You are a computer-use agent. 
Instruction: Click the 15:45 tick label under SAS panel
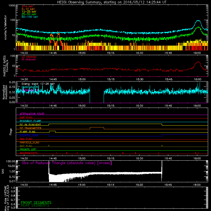[168, 185]
